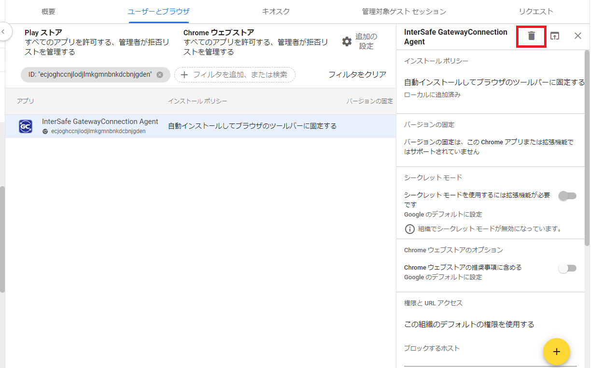Click the GC app icon in the row
The width and height of the screenshot is (603, 368).
pyautogui.click(x=26, y=126)
